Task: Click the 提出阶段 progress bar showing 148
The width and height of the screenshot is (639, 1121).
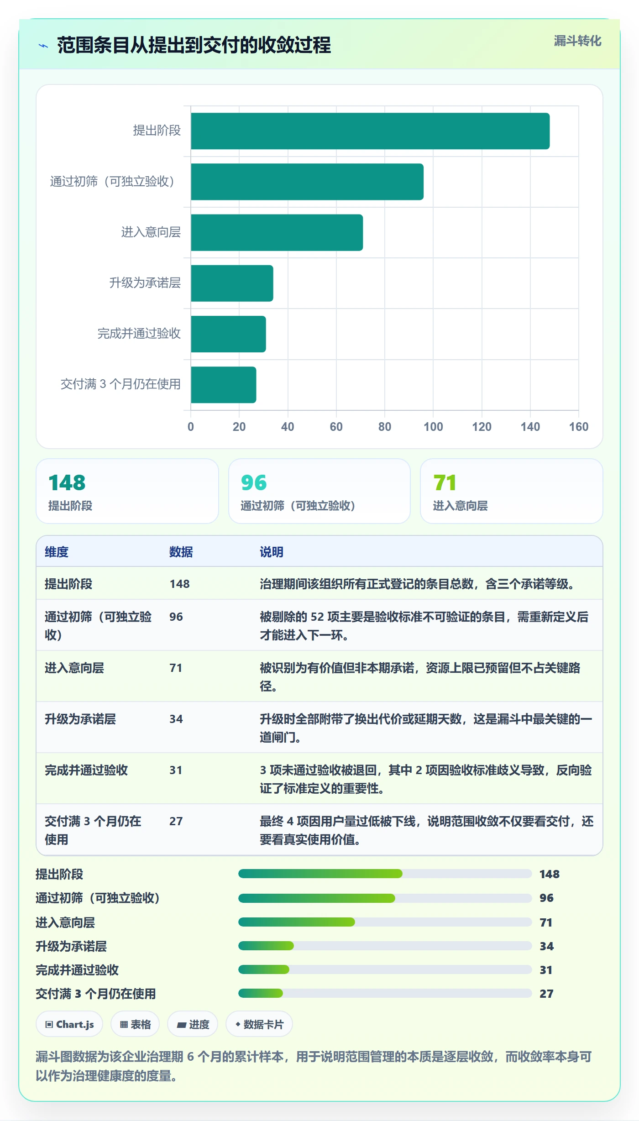Action: click(385, 874)
